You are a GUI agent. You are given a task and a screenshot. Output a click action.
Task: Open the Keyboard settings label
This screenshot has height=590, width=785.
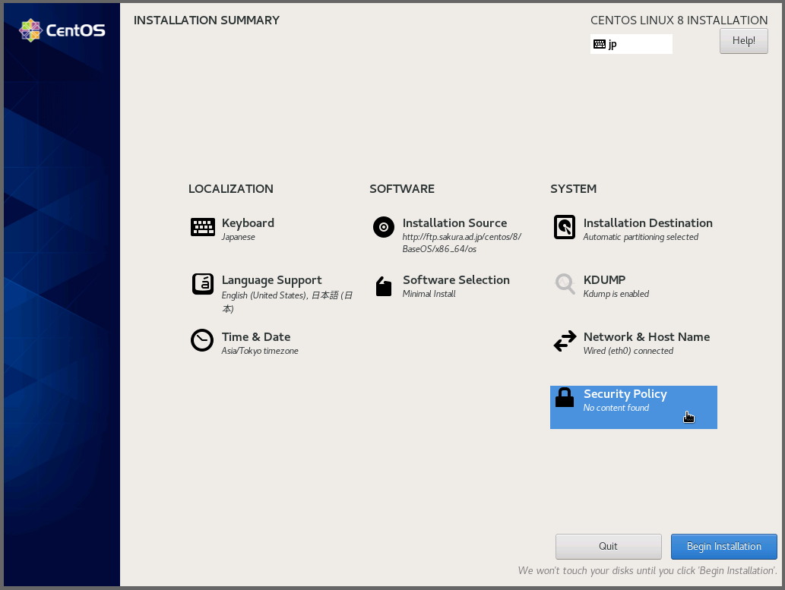[248, 223]
